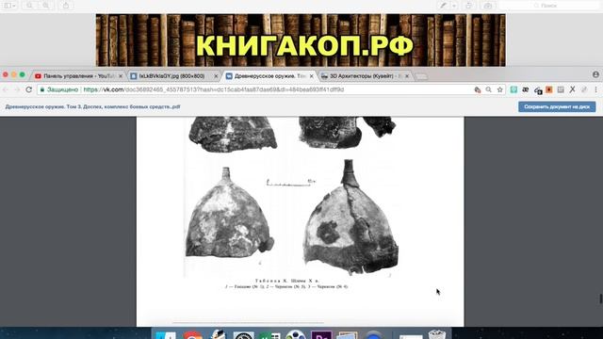
Task: Click green padlock secure site icon
Action: click(x=42, y=89)
